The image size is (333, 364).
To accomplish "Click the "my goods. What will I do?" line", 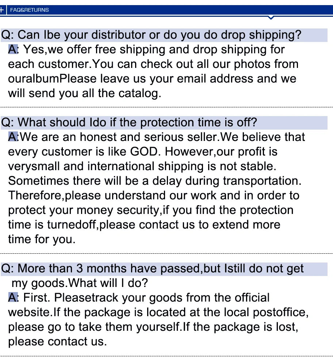I will click(x=80, y=283).
